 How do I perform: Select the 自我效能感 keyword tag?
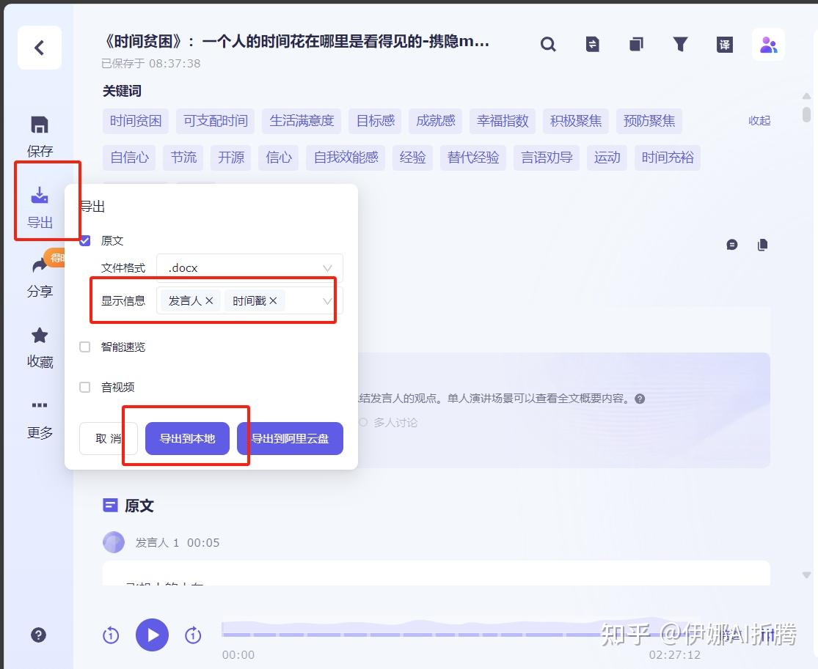346,158
